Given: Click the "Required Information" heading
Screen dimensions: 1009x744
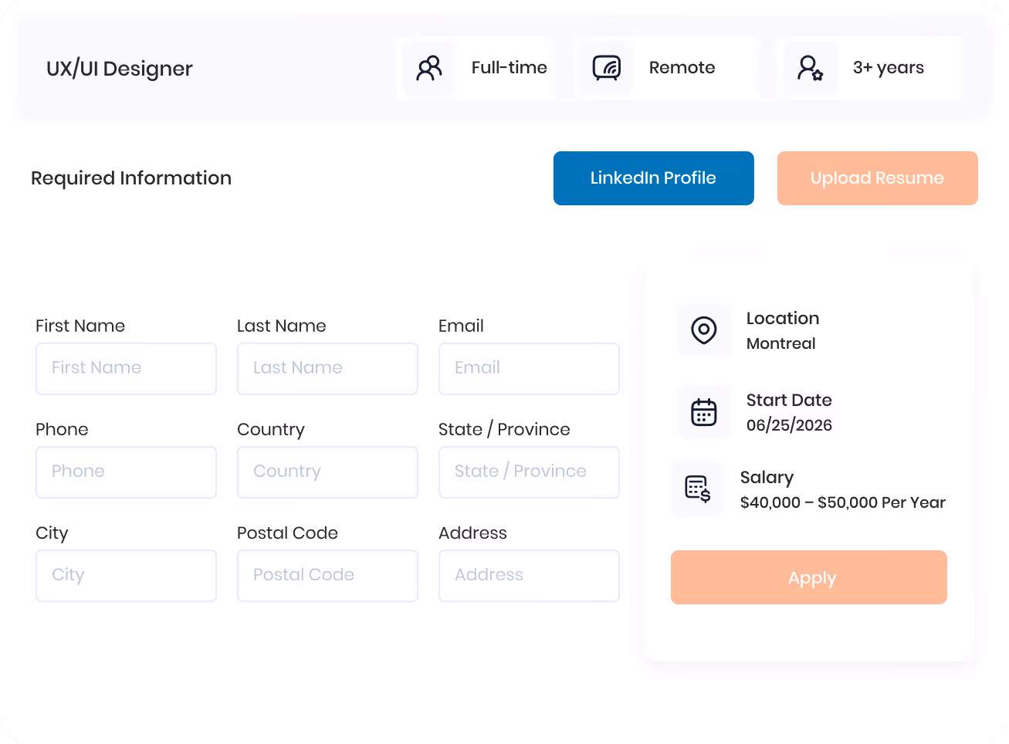Looking at the screenshot, I should (131, 178).
